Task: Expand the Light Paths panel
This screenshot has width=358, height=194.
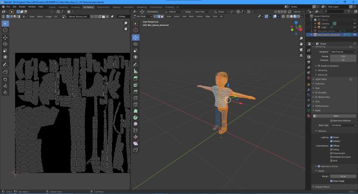Action: 321,79
